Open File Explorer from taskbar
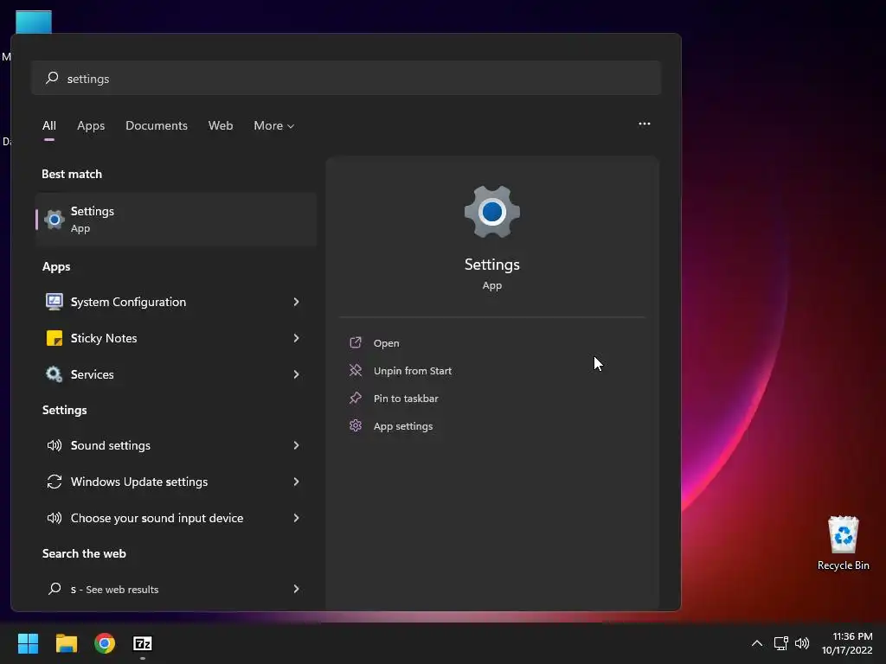The height and width of the screenshot is (664, 886). click(66, 643)
